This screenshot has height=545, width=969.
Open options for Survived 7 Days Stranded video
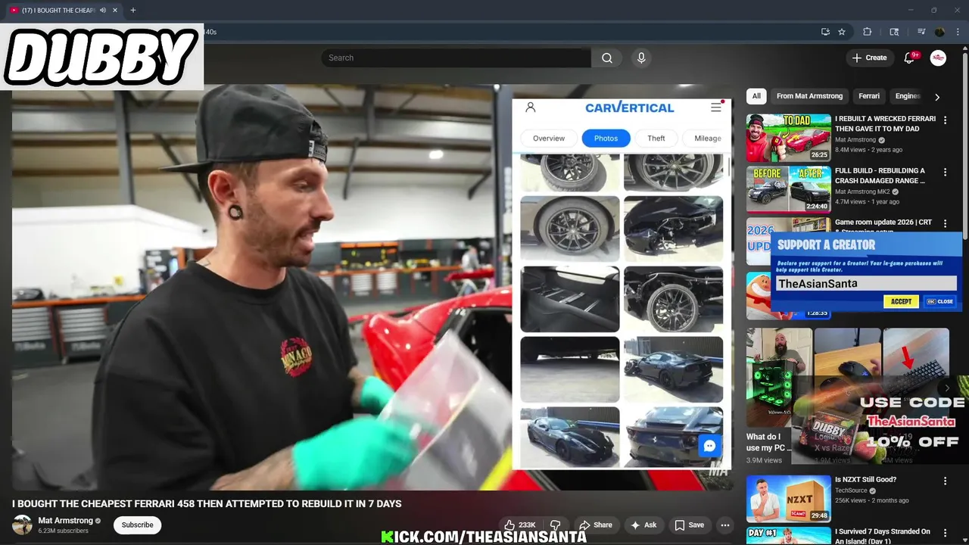(945, 532)
